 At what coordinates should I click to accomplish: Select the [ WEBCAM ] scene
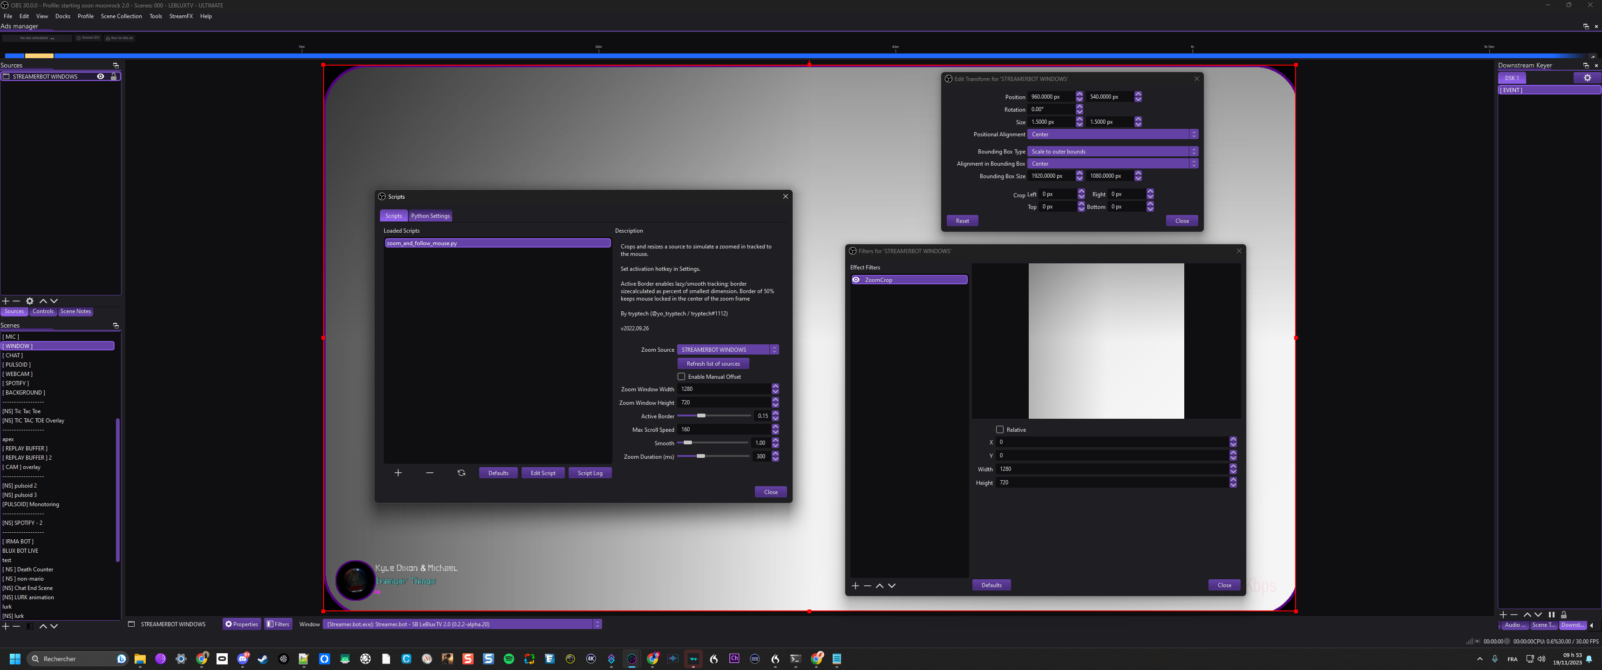[x=18, y=374]
